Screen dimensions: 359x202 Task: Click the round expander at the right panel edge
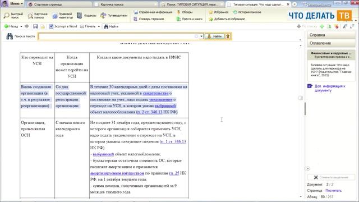[x=308, y=168]
